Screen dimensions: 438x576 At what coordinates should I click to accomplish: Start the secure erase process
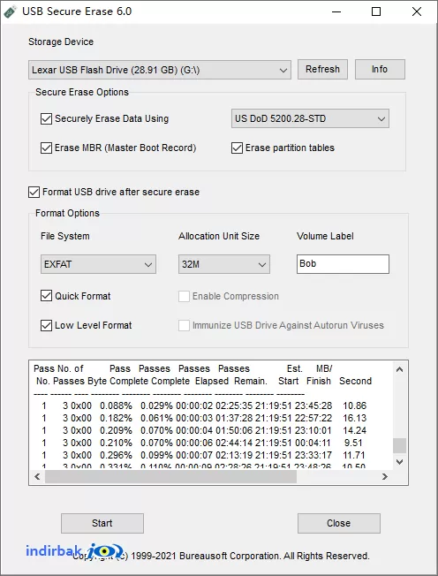102,523
